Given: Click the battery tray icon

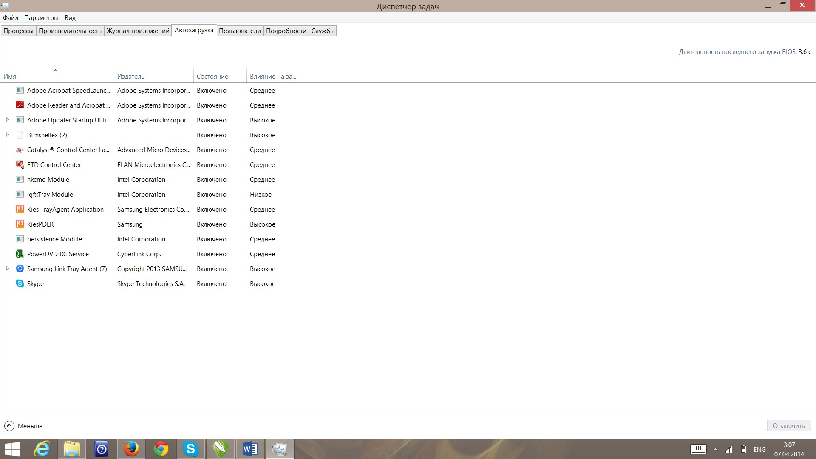Looking at the screenshot, I should (x=744, y=449).
